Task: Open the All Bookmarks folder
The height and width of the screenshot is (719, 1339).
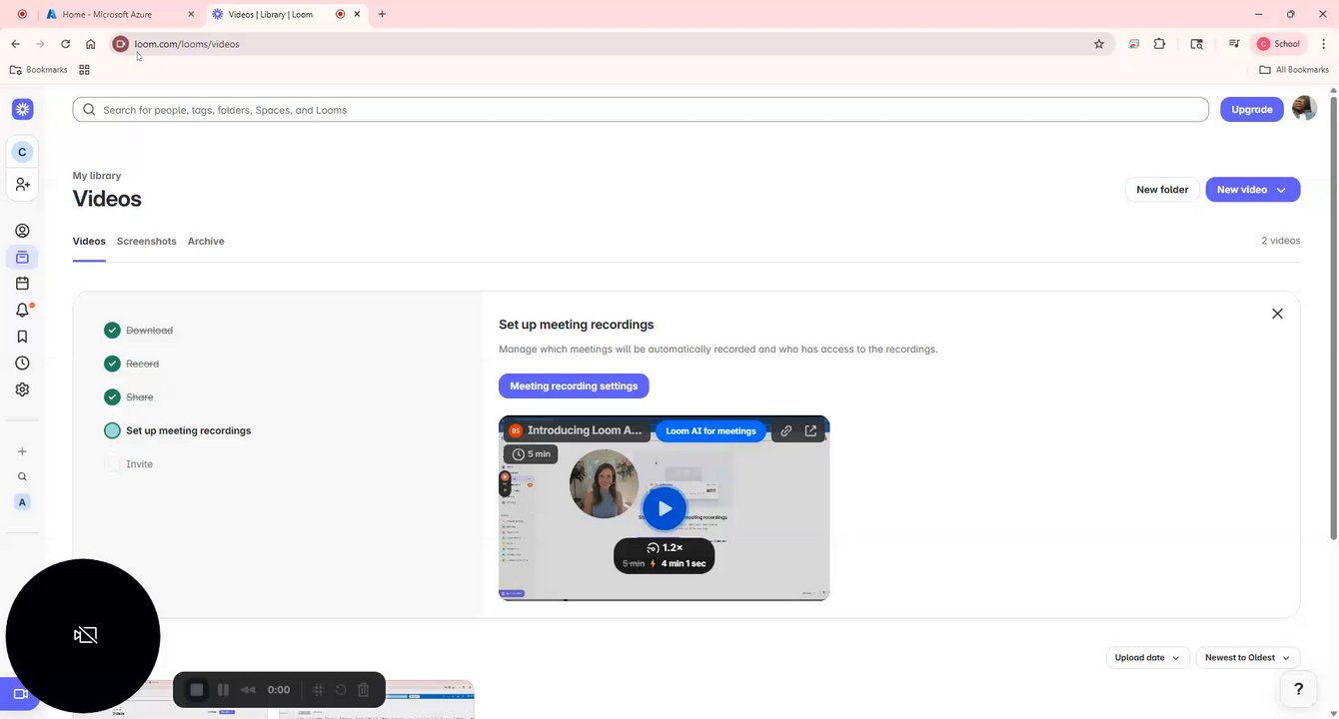Action: coord(1294,70)
